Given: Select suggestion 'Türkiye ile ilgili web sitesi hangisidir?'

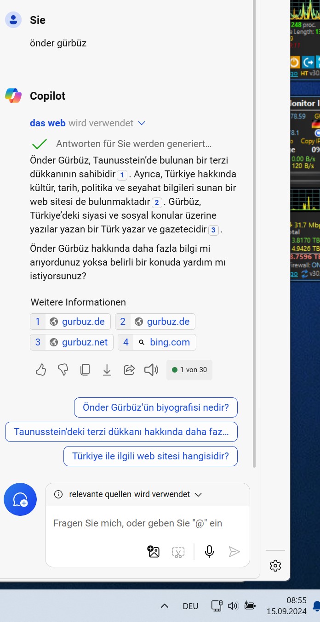Looking at the screenshot, I should (150, 456).
